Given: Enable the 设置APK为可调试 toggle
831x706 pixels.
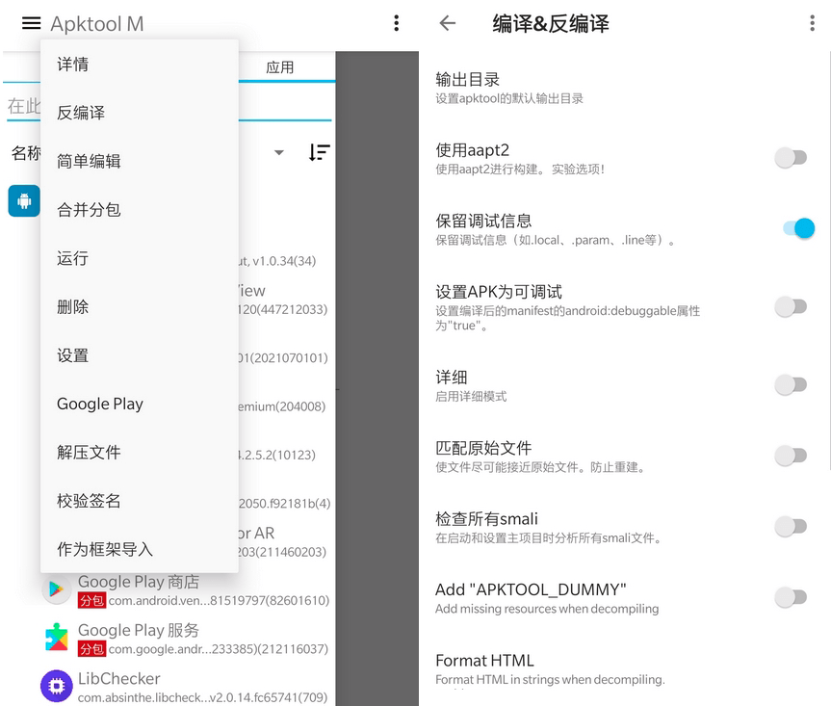Looking at the screenshot, I should click(792, 306).
